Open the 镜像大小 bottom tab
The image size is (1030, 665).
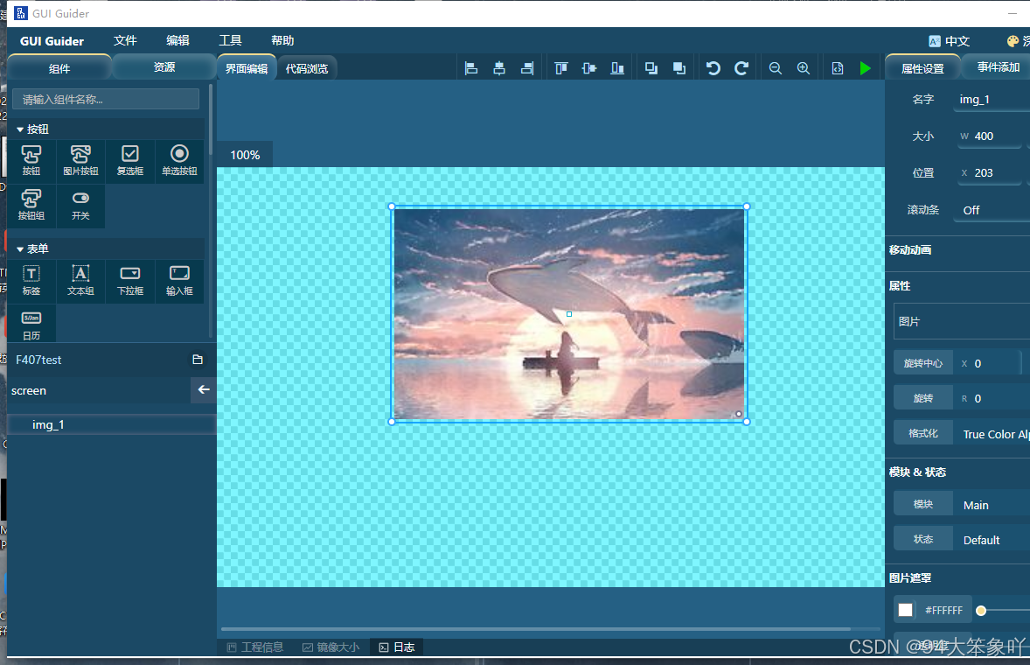[331, 647]
